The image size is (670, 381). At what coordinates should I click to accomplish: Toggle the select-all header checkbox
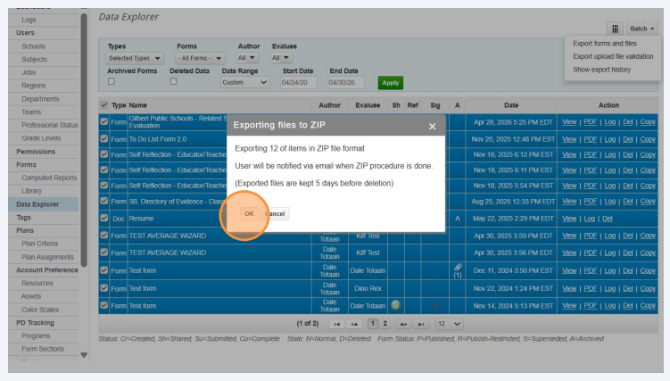(103, 104)
